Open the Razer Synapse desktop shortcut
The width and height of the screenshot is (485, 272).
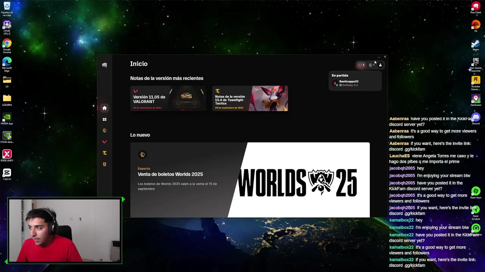point(476,213)
